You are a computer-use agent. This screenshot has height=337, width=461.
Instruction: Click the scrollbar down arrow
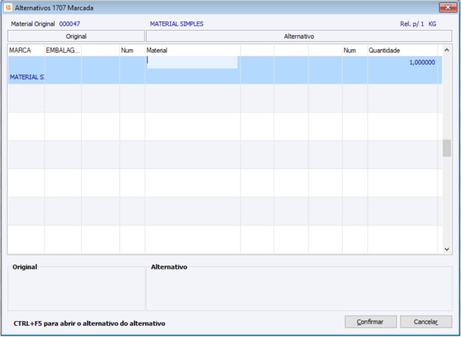click(447, 249)
